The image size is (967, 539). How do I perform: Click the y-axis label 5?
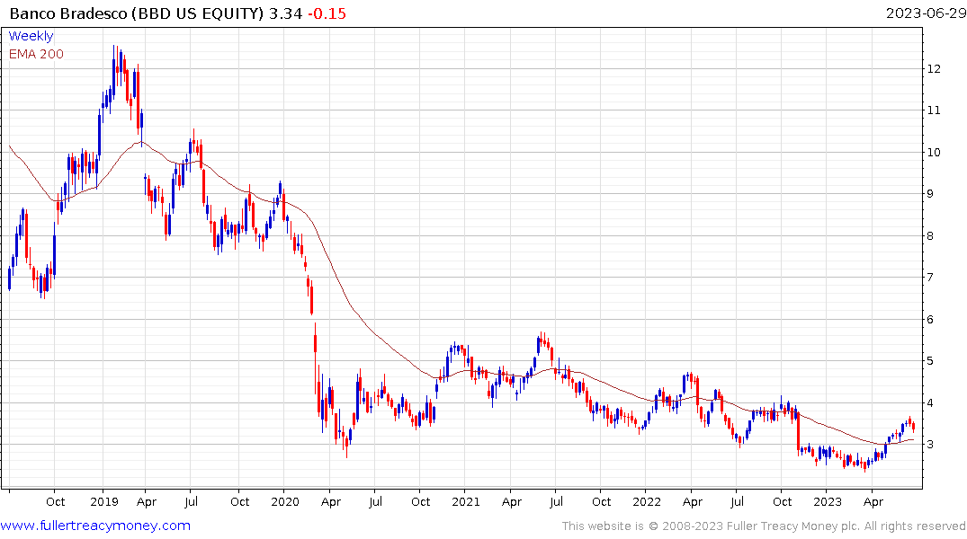pos(931,361)
